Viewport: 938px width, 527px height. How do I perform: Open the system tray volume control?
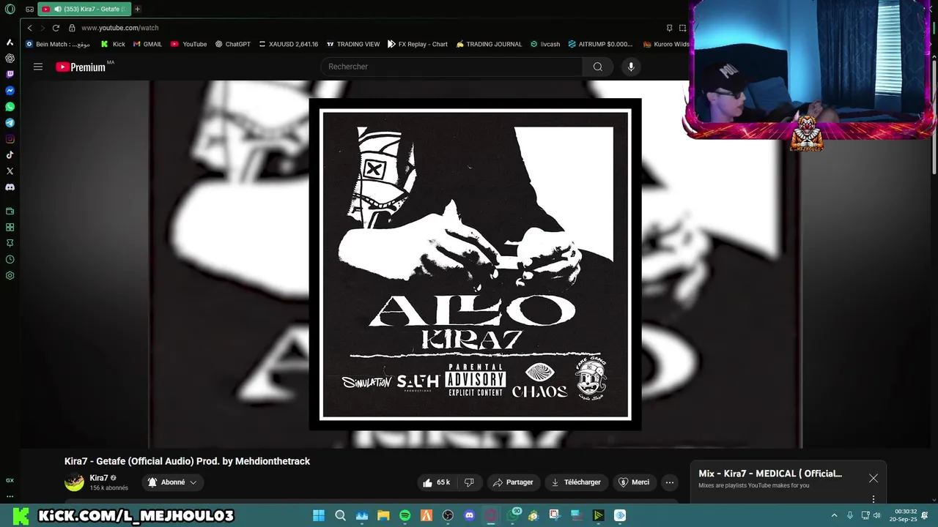(876, 515)
